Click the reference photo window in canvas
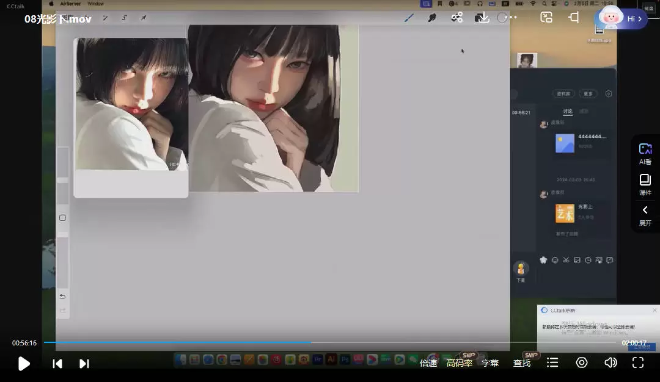The height and width of the screenshot is (382, 660). 131,118
